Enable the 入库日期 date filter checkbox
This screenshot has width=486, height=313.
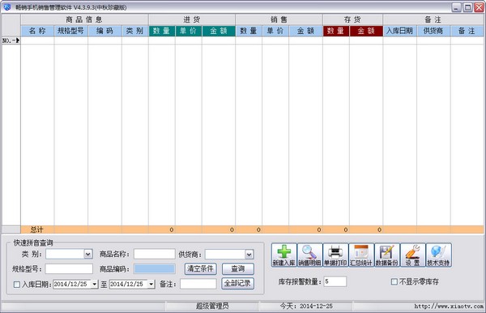click(17, 284)
